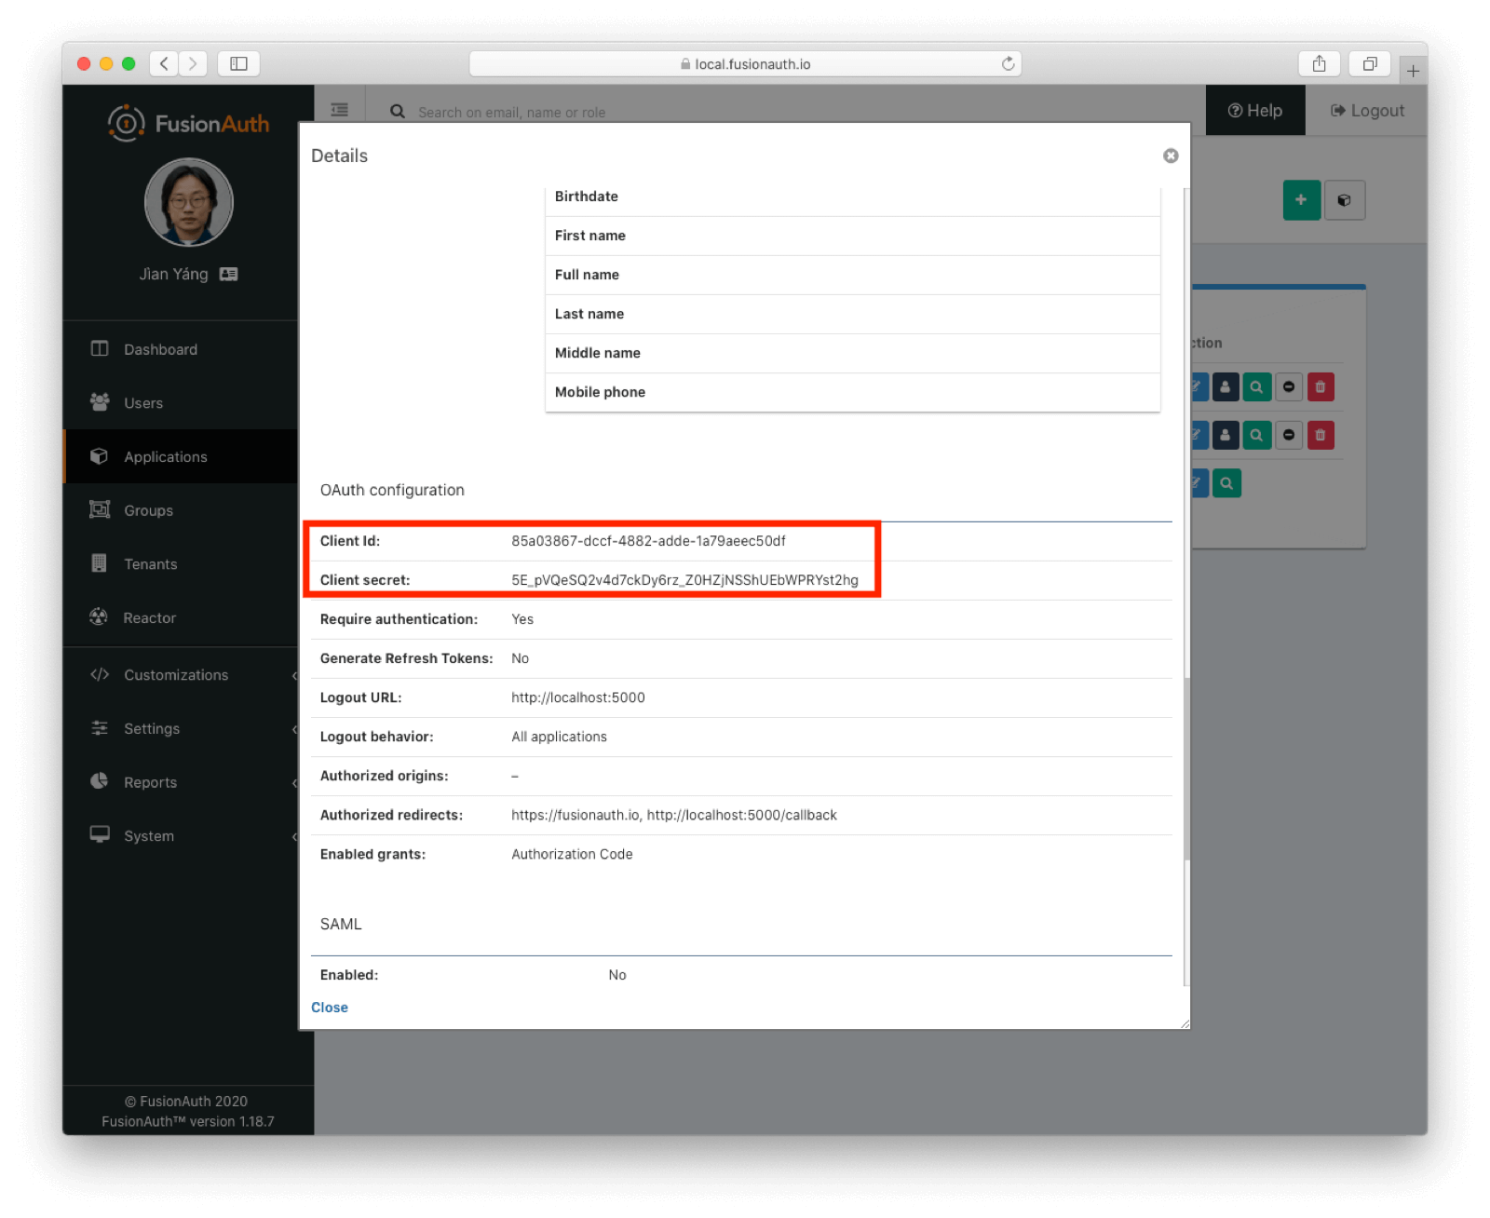
Task: Click the green add application button
Action: (x=1302, y=200)
